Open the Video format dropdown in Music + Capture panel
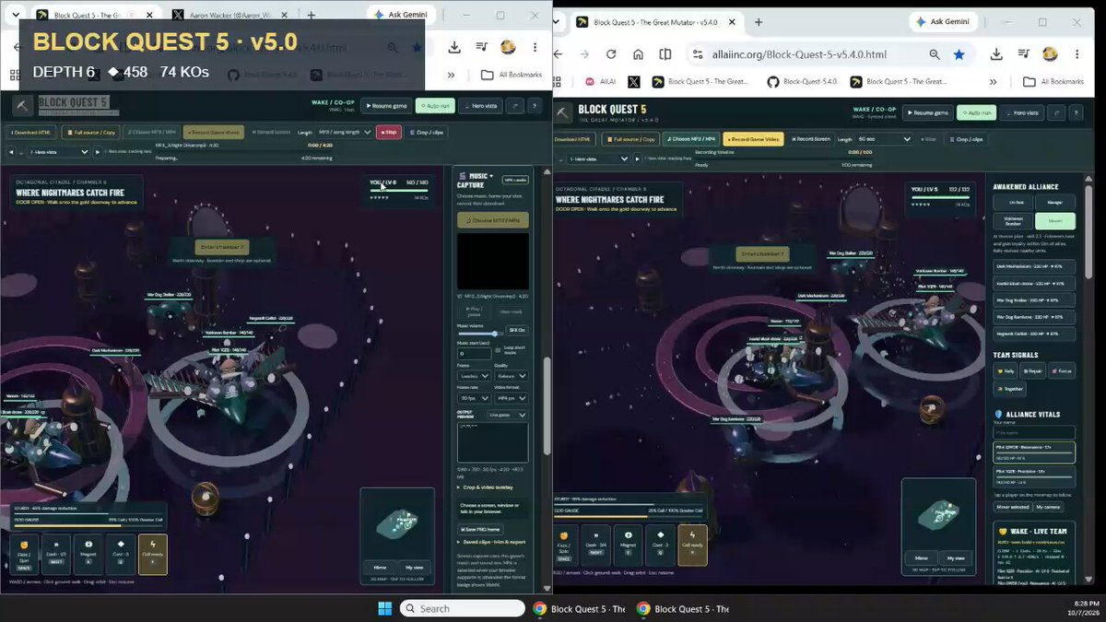 [512, 398]
